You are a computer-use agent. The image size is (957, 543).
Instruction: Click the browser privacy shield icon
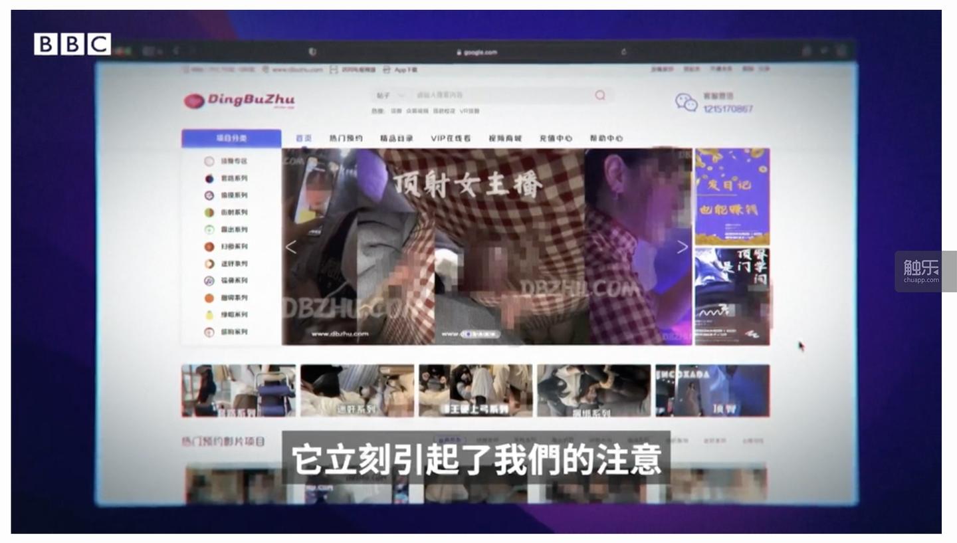pos(312,52)
